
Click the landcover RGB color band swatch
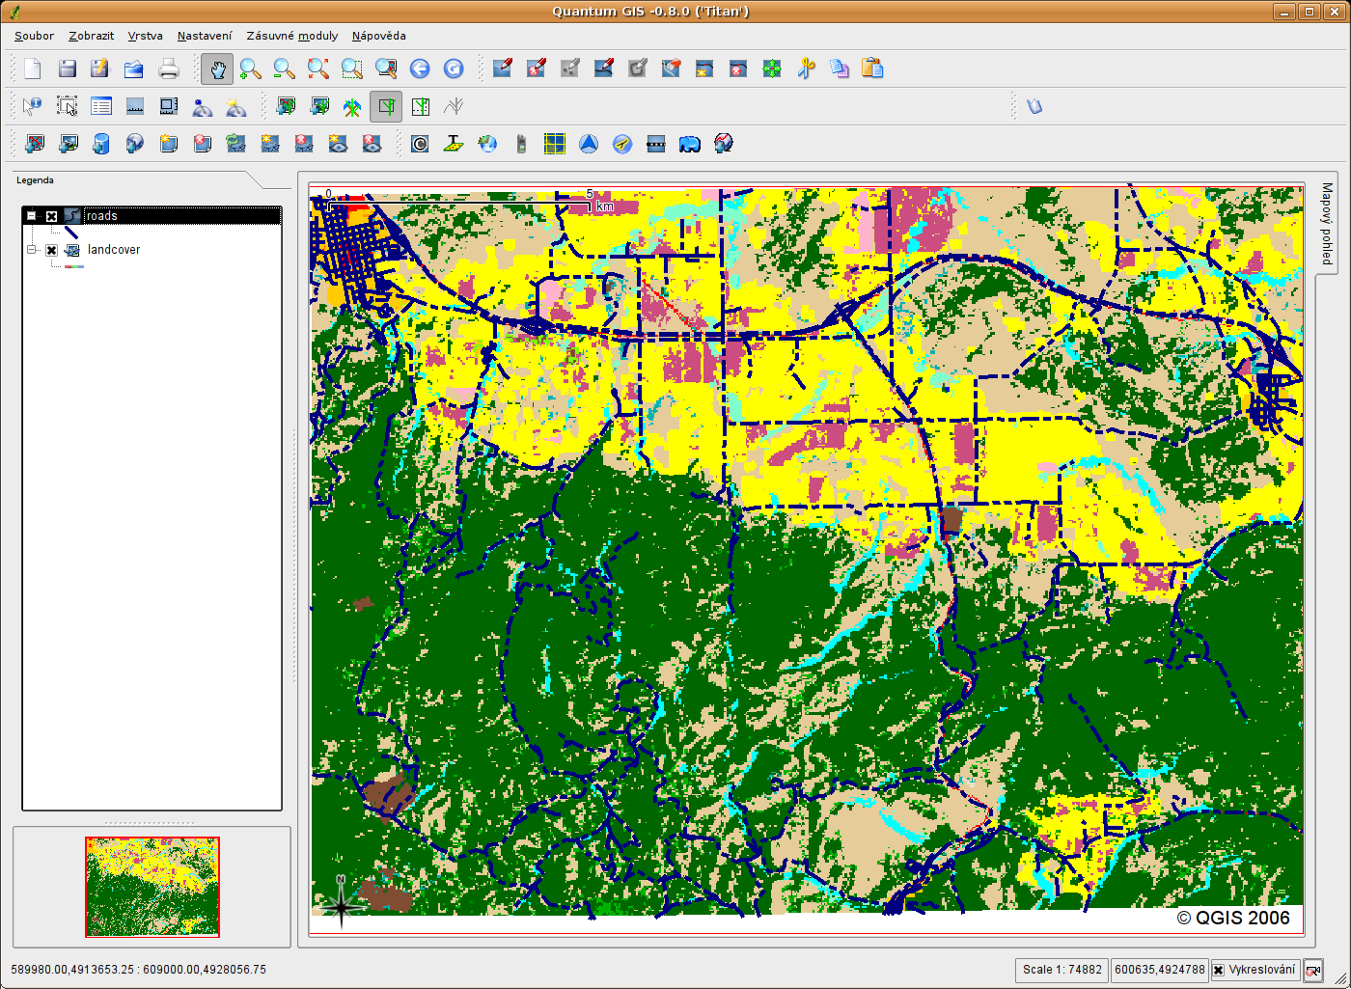coord(73,266)
